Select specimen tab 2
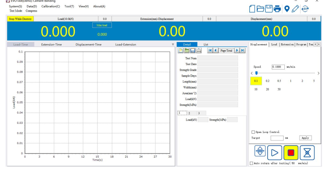This screenshot has height=173, width=330. coord(192,113)
